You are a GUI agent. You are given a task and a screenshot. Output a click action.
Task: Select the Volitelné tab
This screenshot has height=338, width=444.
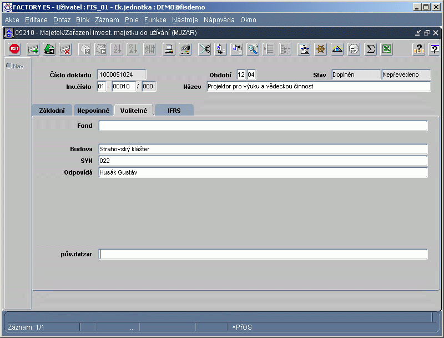click(x=134, y=110)
